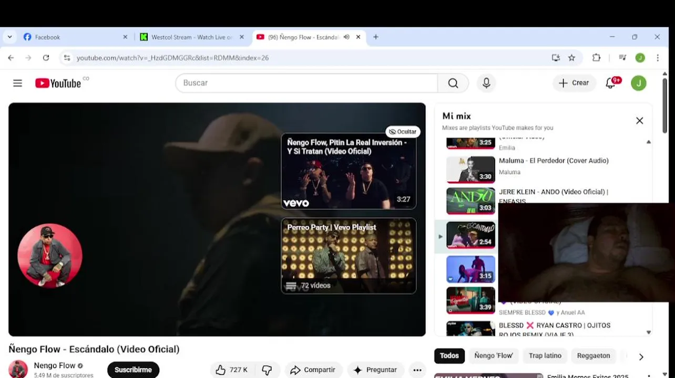Click the address bar URL

[x=172, y=58]
